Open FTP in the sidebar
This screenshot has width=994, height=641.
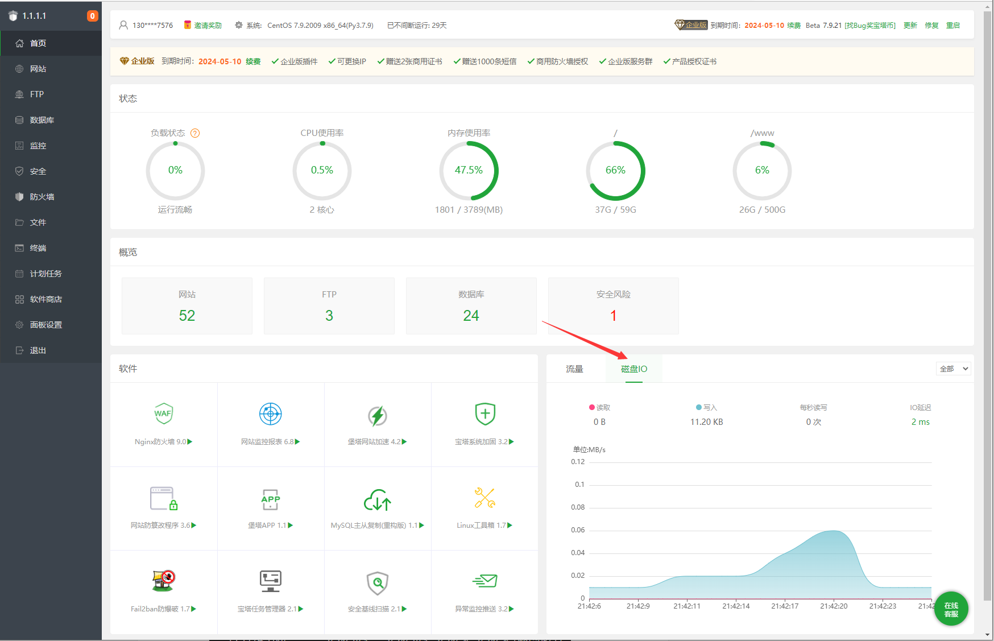[51, 94]
